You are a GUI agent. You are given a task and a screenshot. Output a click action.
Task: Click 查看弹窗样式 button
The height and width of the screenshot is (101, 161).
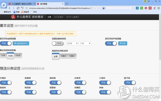21,43
